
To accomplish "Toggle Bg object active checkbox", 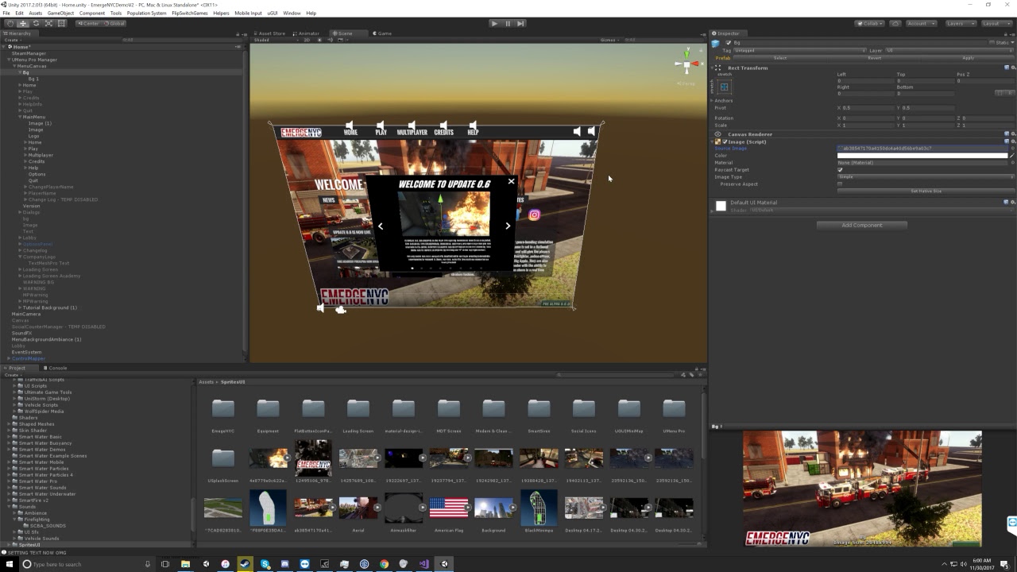I will pos(729,43).
